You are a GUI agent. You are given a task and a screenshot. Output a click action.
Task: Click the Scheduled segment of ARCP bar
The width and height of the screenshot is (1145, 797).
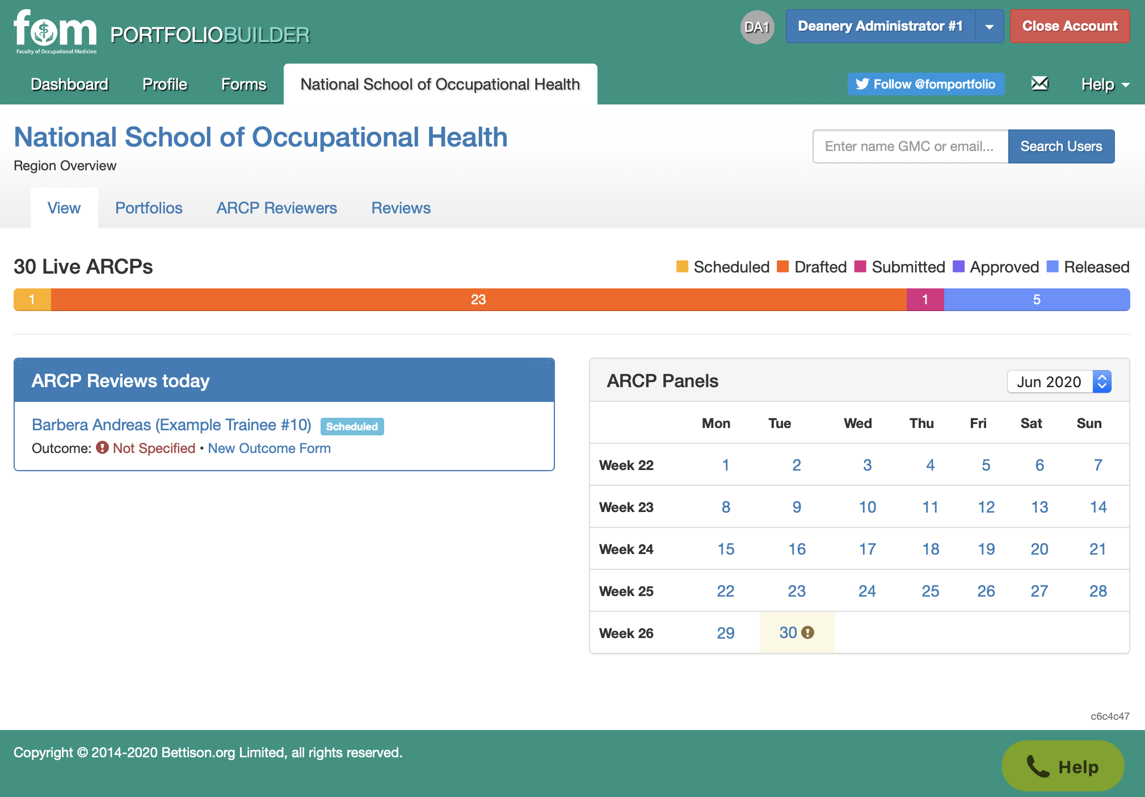click(x=32, y=300)
